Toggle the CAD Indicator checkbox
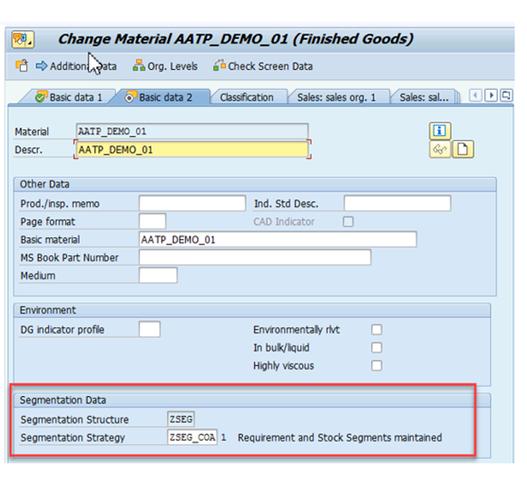 [348, 222]
